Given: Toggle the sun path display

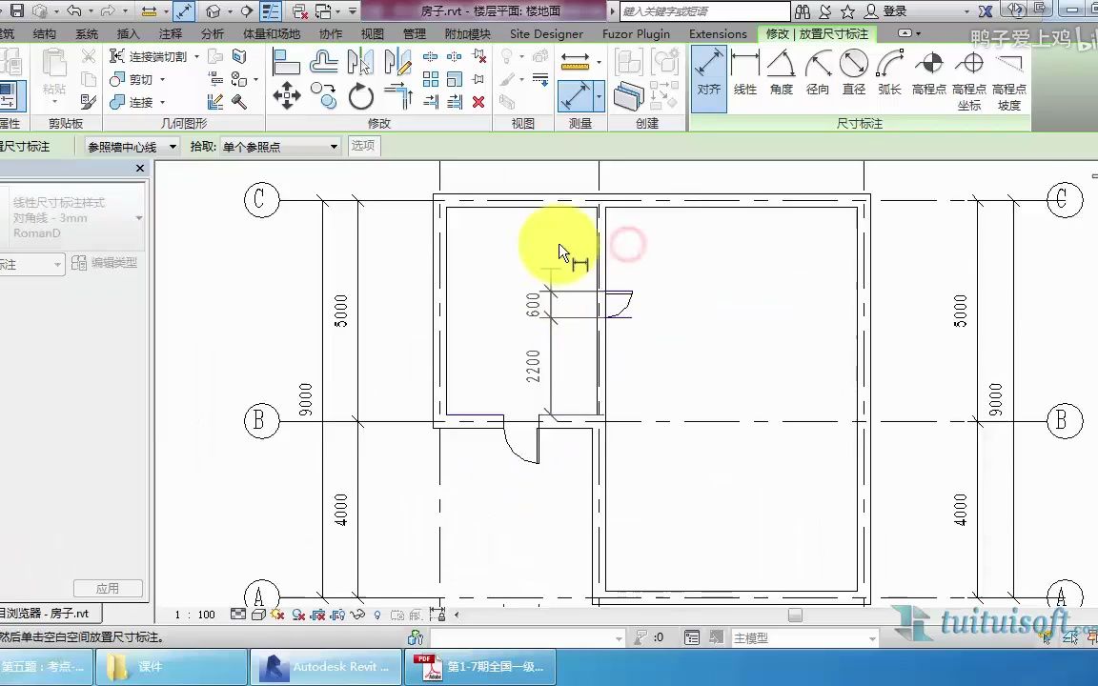Looking at the screenshot, I should click(276, 615).
